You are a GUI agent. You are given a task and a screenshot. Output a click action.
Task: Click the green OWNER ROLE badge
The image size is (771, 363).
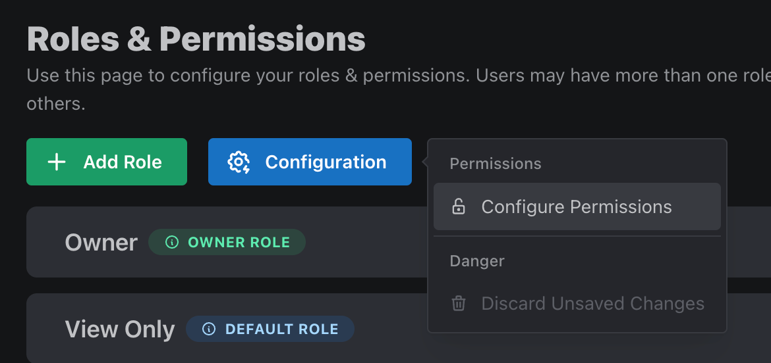click(x=227, y=242)
